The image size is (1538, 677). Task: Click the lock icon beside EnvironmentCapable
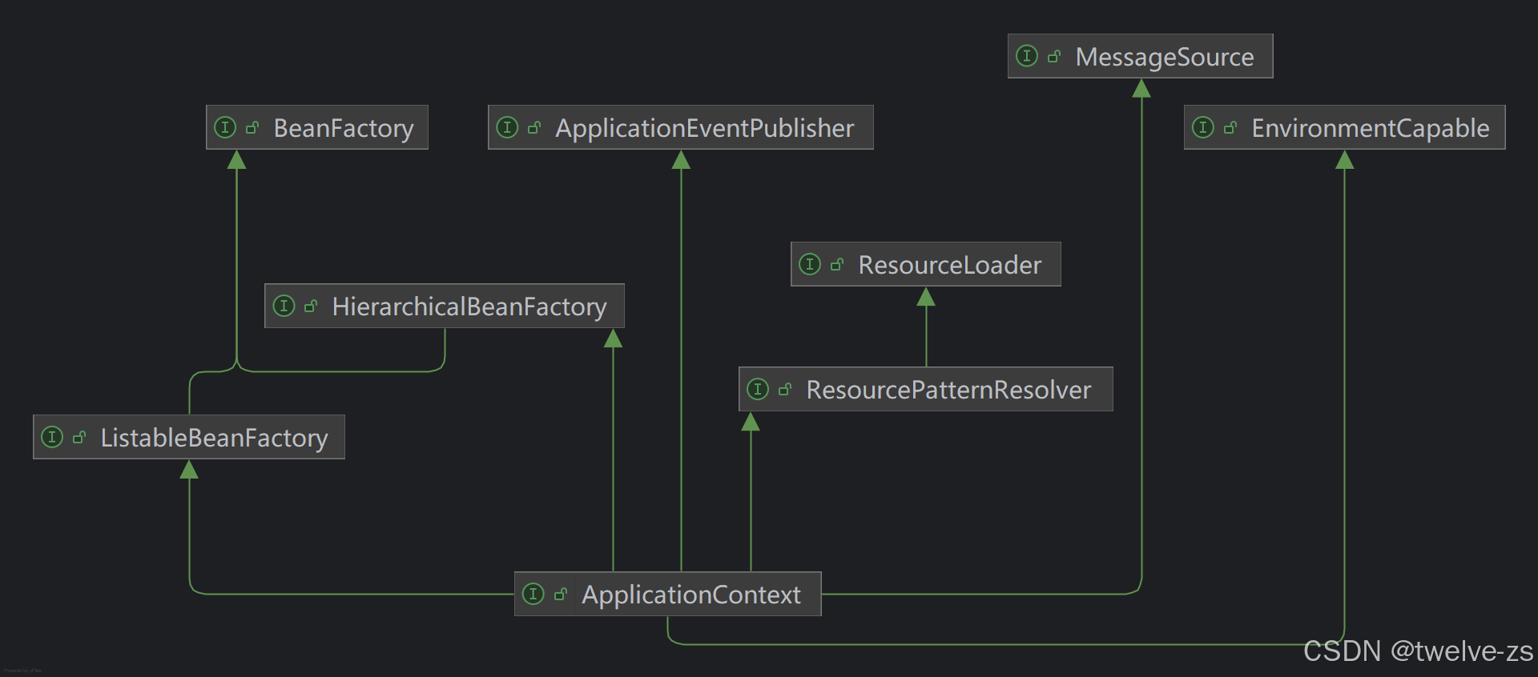pos(1230,127)
